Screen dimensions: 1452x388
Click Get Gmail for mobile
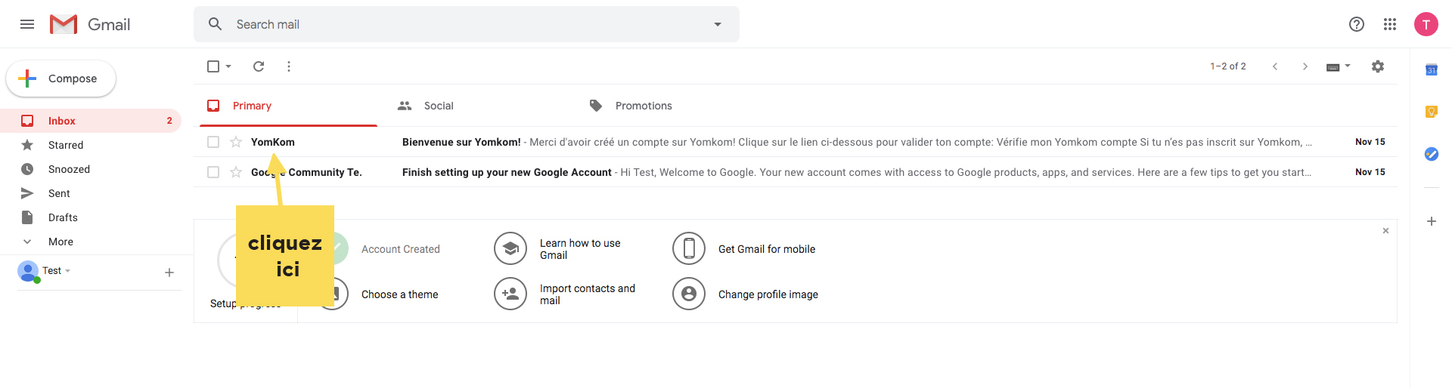coord(767,249)
